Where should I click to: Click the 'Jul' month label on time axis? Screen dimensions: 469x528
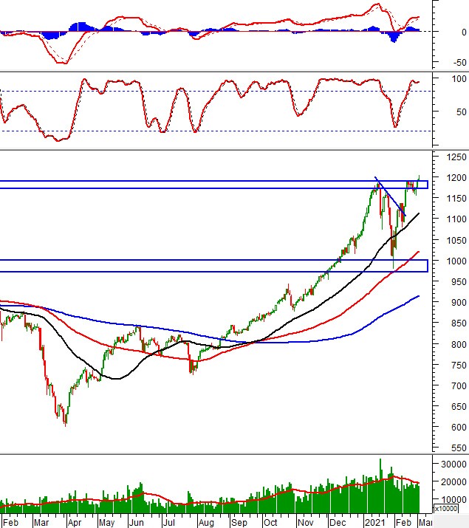click(x=168, y=523)
